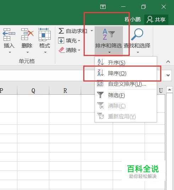174x190 pixels.
Task: Select Filter (筛选) in the menu
Action: [126, 95]
